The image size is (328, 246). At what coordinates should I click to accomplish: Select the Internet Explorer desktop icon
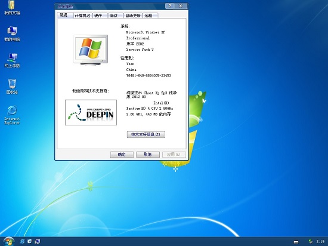tap(12, 115)
